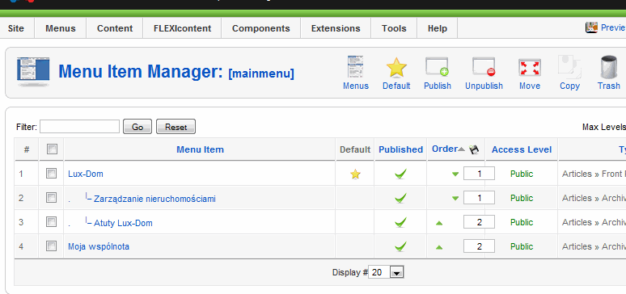This screenshot has width=626, height=294.
Task: Open the Moja wspólnota link
Action: [x=99, y=246]
